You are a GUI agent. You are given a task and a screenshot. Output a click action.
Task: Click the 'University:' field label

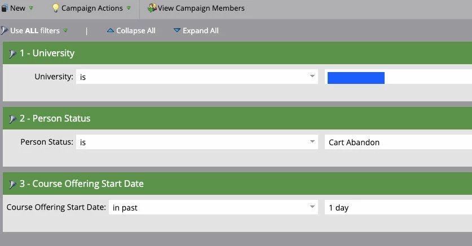[54, 77]
